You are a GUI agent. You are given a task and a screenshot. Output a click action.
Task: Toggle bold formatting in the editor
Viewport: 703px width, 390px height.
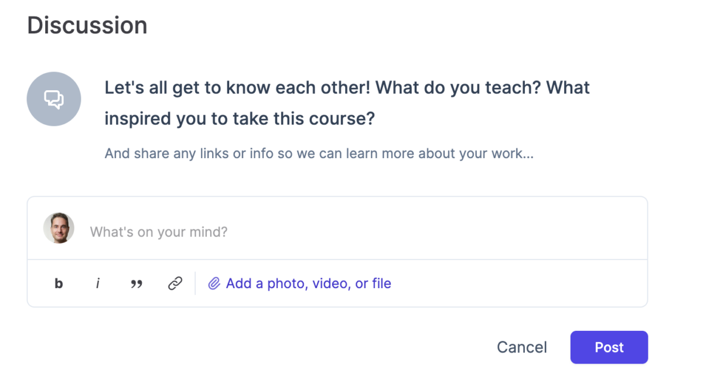point(59,284)
